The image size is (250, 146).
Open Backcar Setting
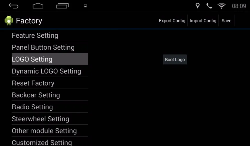tap(50, 95)
